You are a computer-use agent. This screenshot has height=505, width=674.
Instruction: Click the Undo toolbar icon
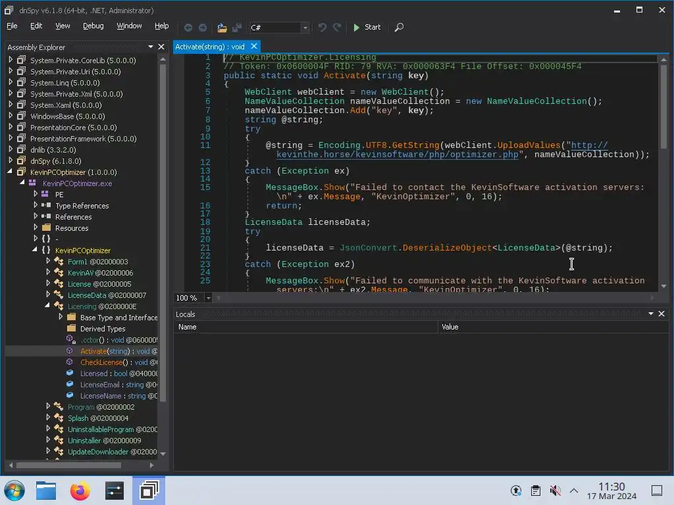323,28
